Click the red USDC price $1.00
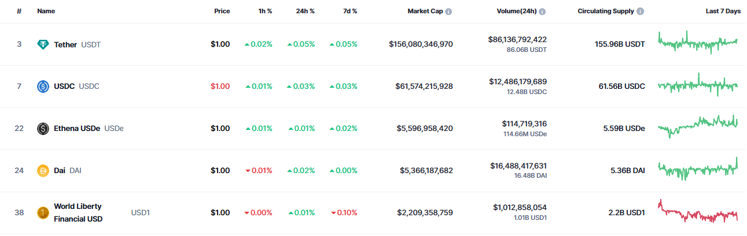 [220, 87]
